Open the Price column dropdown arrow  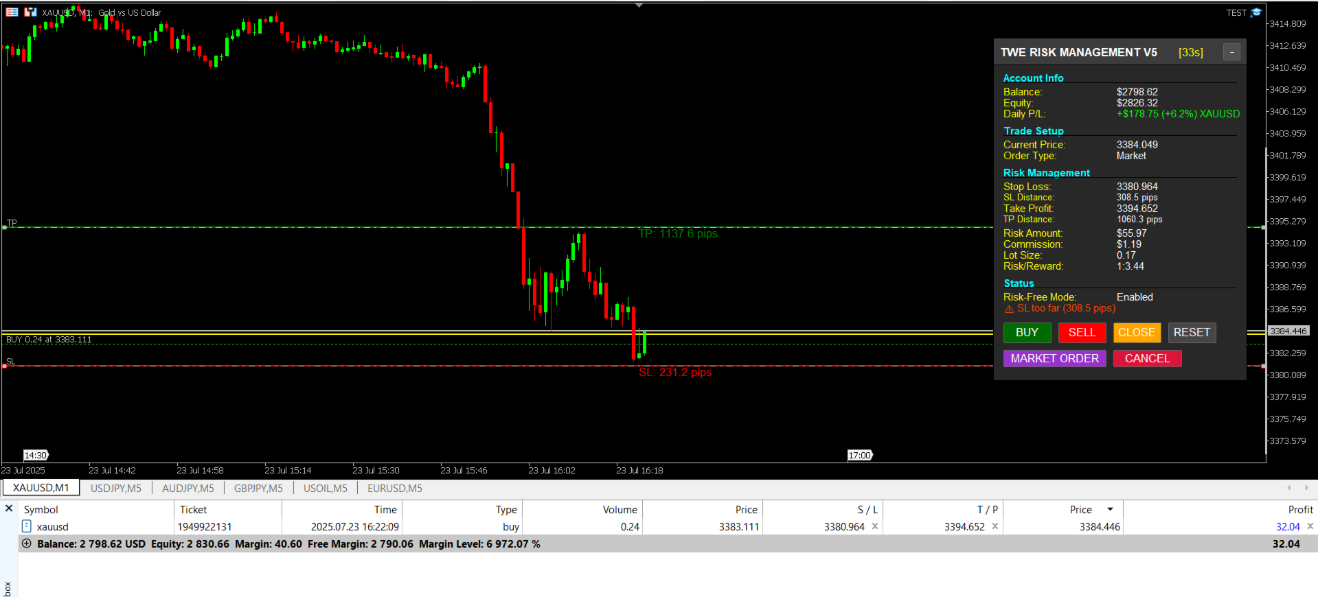[1110, 509]
